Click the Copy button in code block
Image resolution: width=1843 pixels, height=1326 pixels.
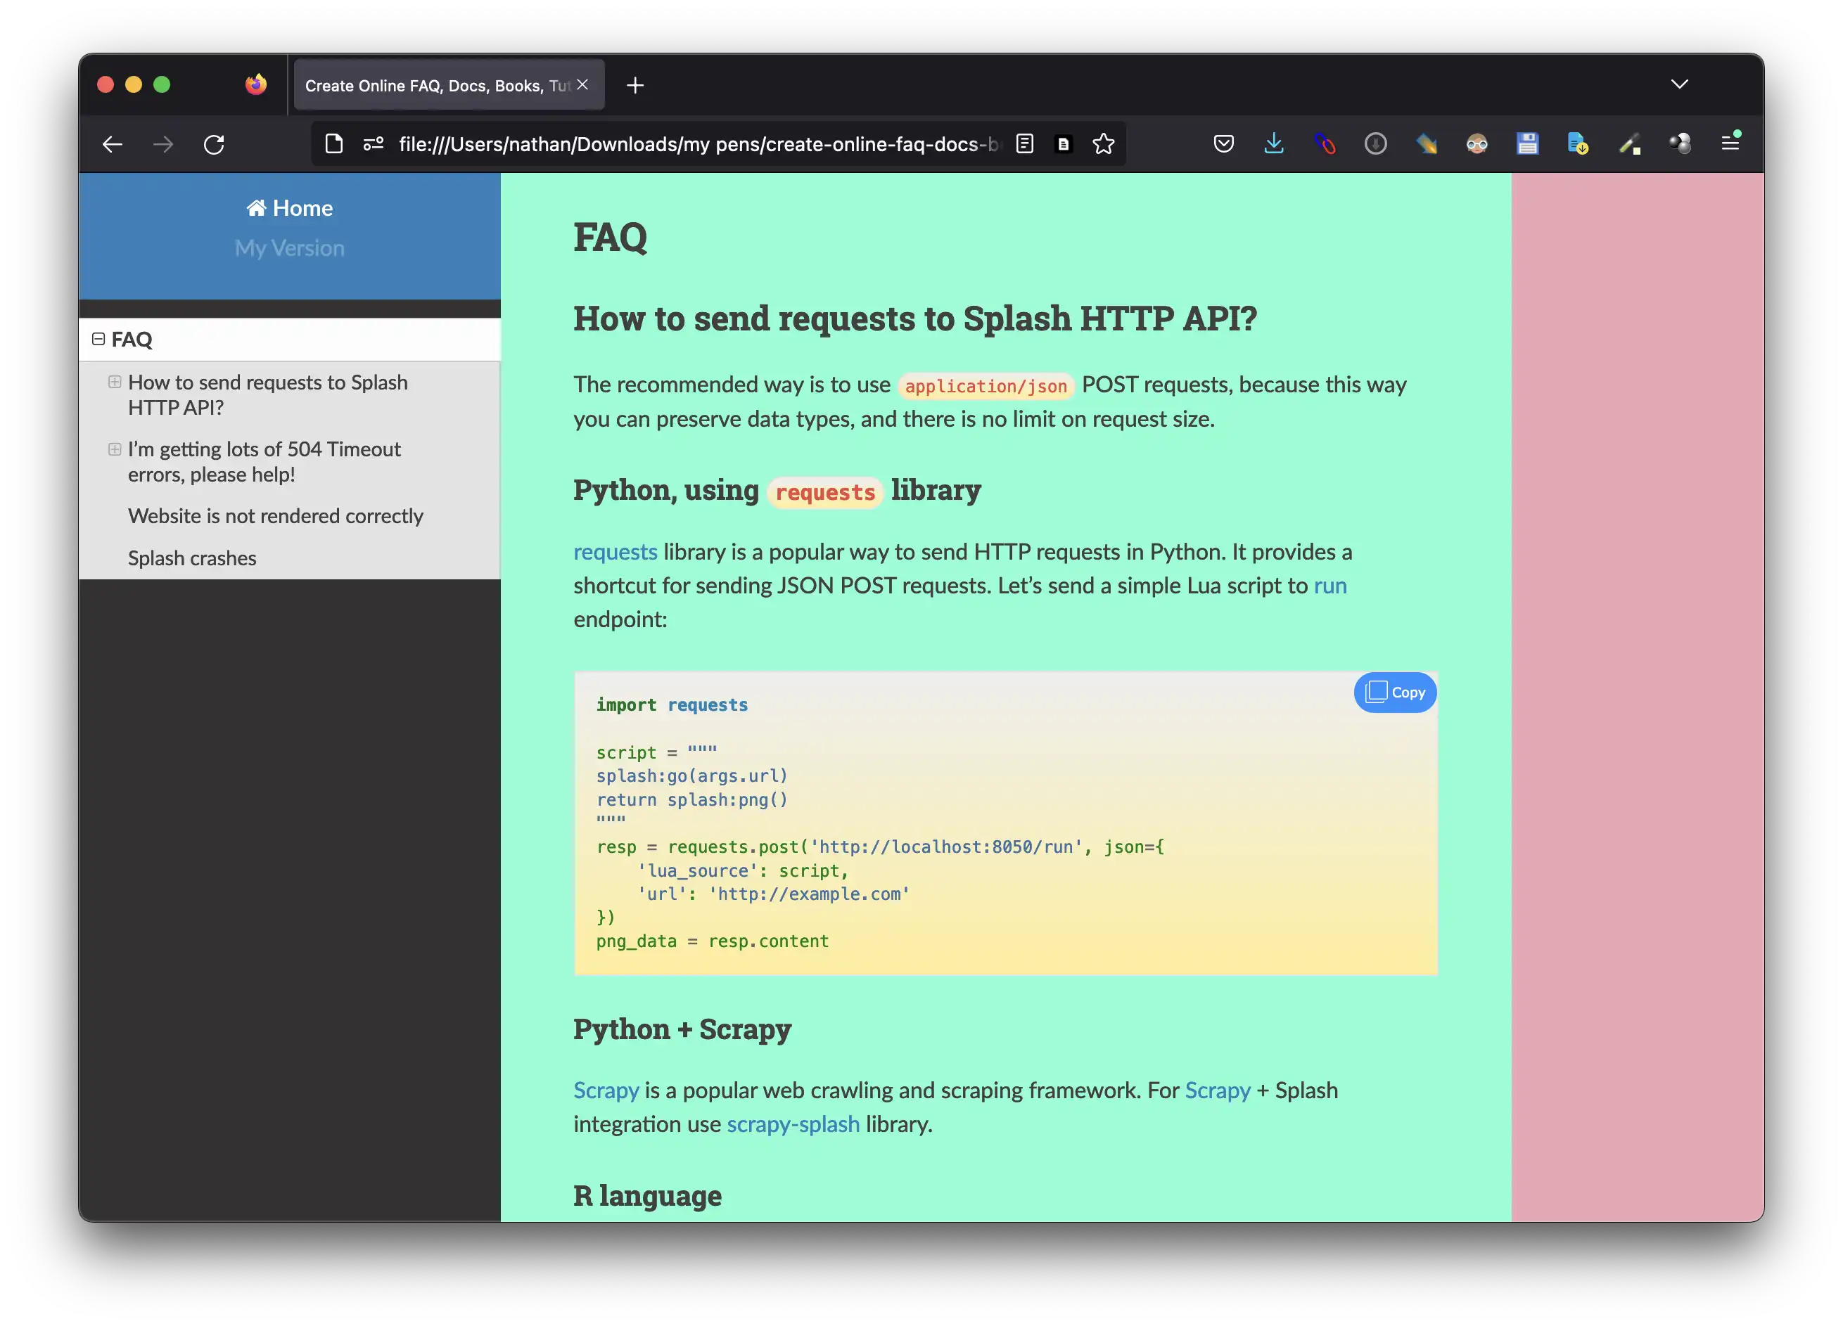click(1395, 693)
